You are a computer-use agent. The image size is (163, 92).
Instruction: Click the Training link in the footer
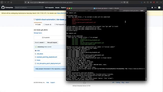pos(118,83)
